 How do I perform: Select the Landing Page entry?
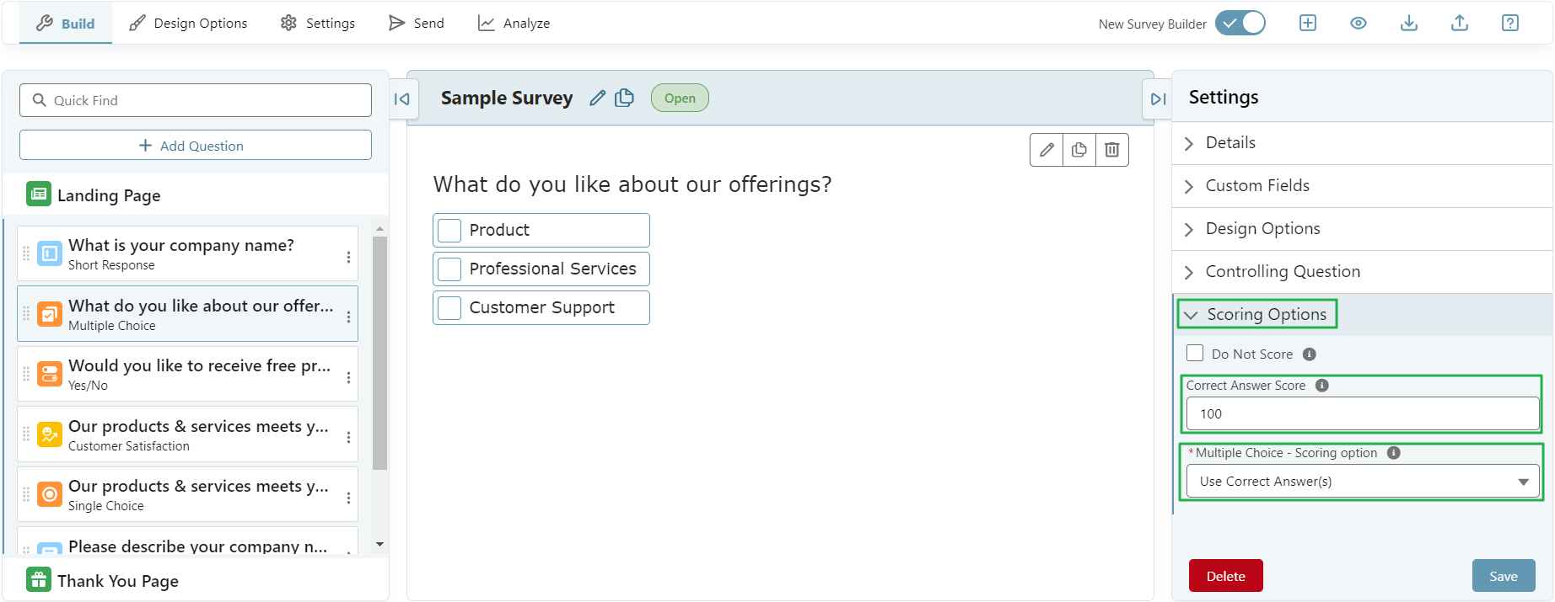coord(196,194)
